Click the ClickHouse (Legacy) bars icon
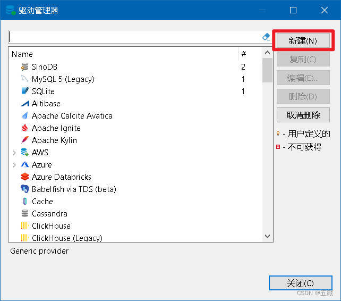 25,238
